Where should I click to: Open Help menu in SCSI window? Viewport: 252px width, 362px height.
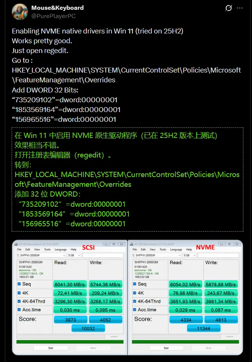click(x=74, y=250)
